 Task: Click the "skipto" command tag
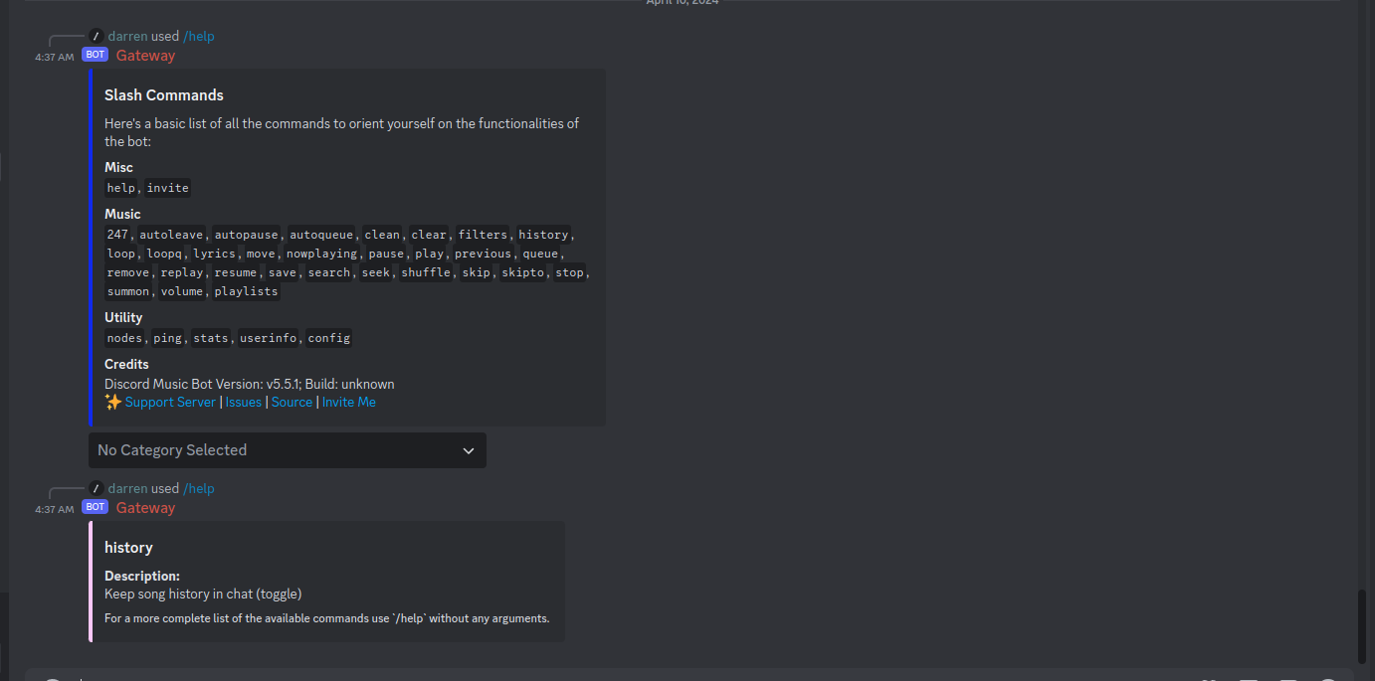(x=522, y=272)
